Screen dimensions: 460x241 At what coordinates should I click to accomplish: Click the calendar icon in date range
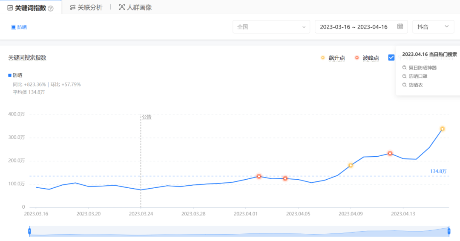coord(400,26)
